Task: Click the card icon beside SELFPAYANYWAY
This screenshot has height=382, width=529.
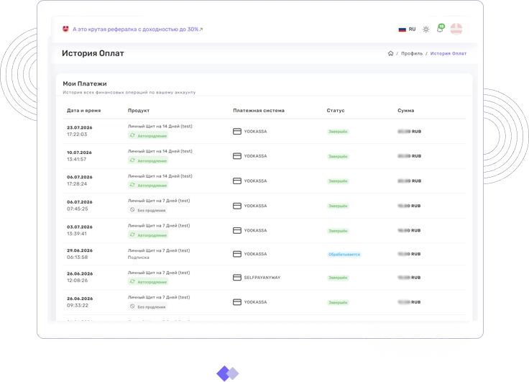Action: pos(237,277)
